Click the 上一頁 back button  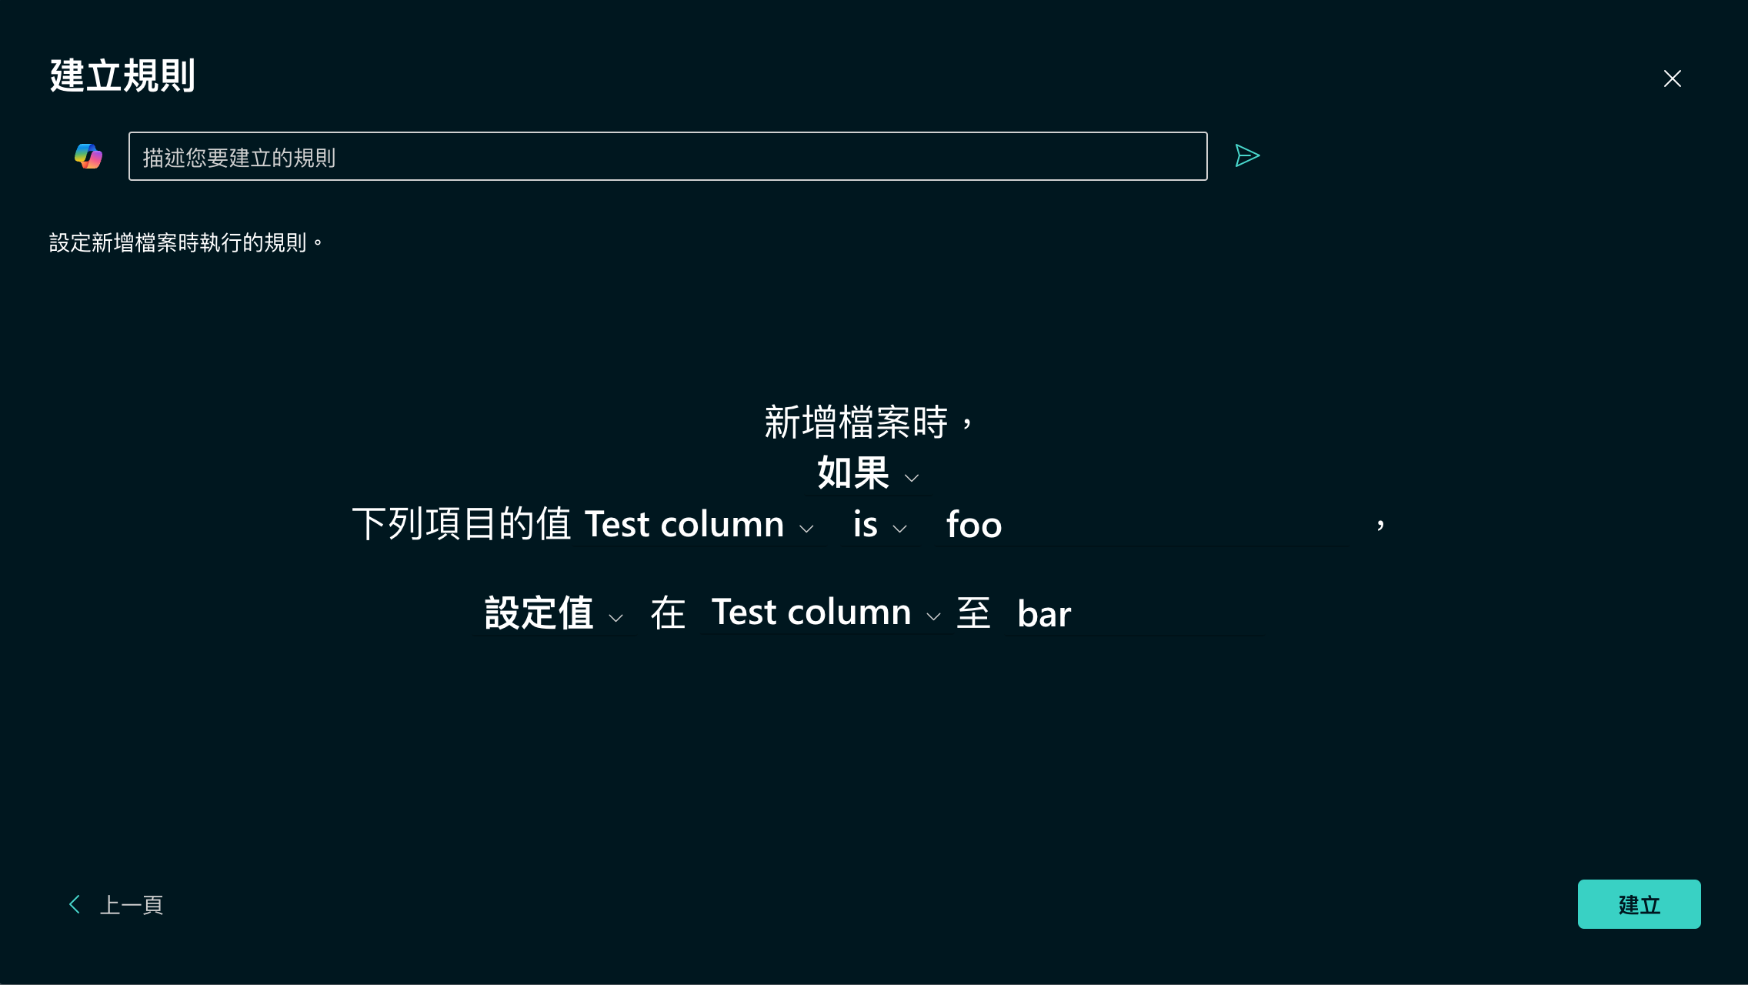click(x=113, y=904)
